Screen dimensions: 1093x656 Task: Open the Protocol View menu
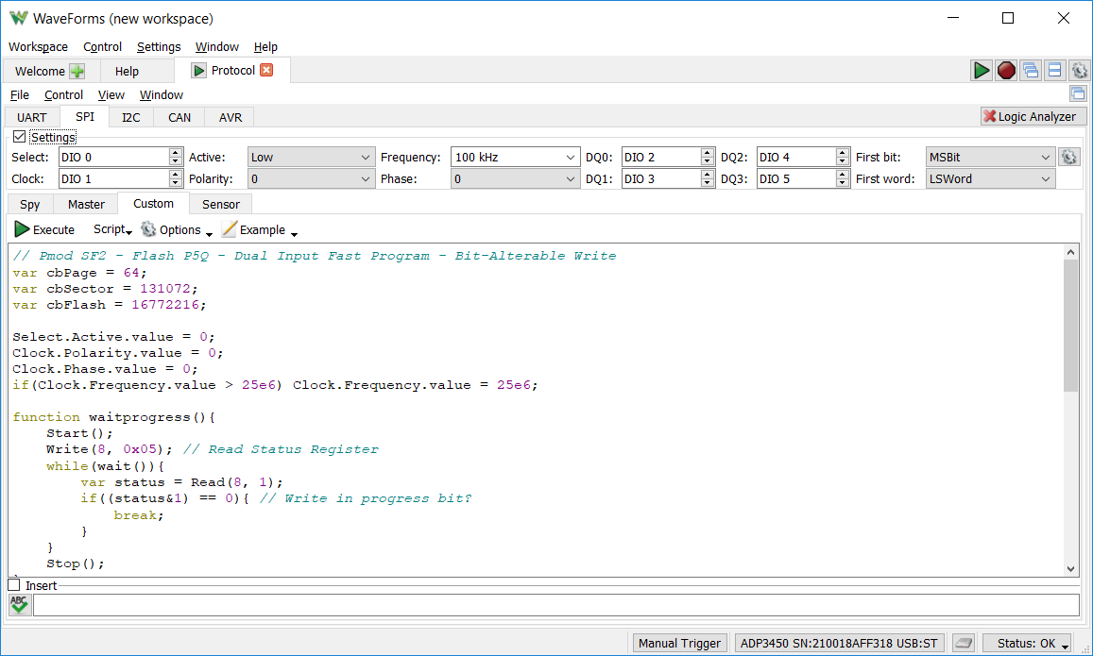tap(111, 94)
